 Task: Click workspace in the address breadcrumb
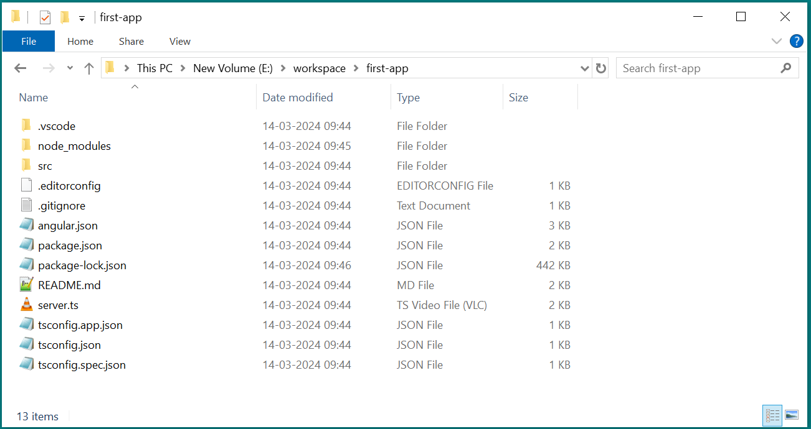tap(319, 68)
